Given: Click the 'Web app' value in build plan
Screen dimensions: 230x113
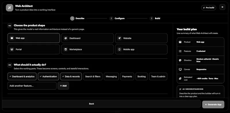Looking at the screenshot, I should point(200,42).
